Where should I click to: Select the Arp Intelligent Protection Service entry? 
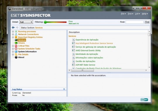point(94,43)
